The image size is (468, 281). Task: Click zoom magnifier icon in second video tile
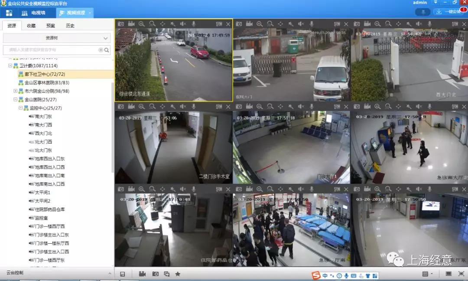coord(260,24)
